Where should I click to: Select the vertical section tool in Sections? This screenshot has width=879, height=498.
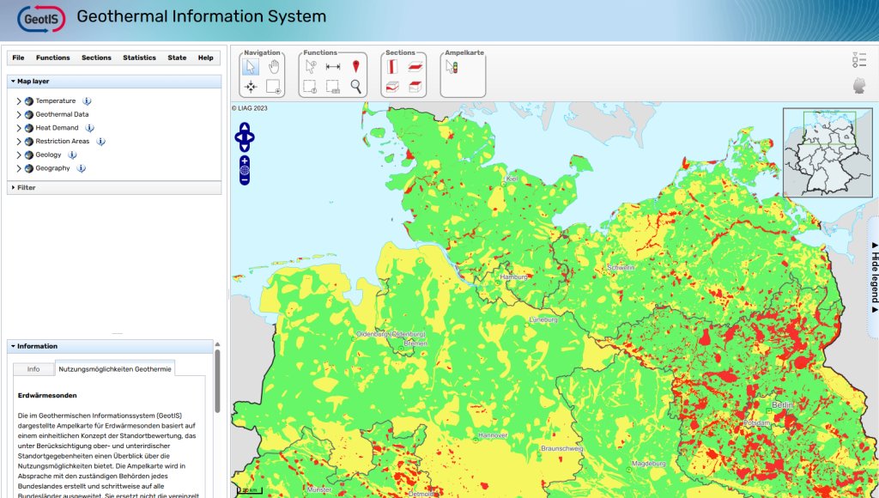pos(391,68)
